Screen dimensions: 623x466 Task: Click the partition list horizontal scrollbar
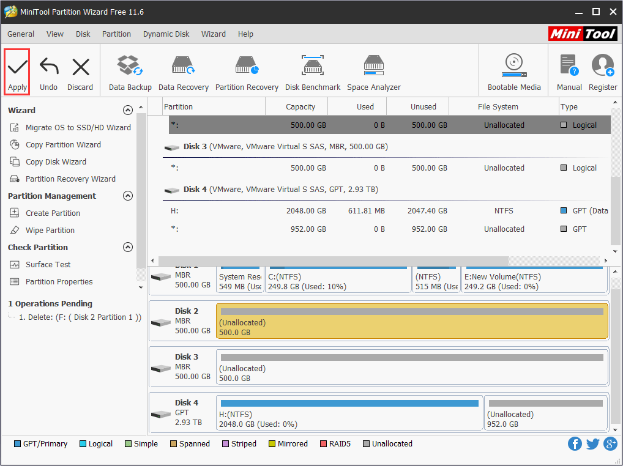334,261
